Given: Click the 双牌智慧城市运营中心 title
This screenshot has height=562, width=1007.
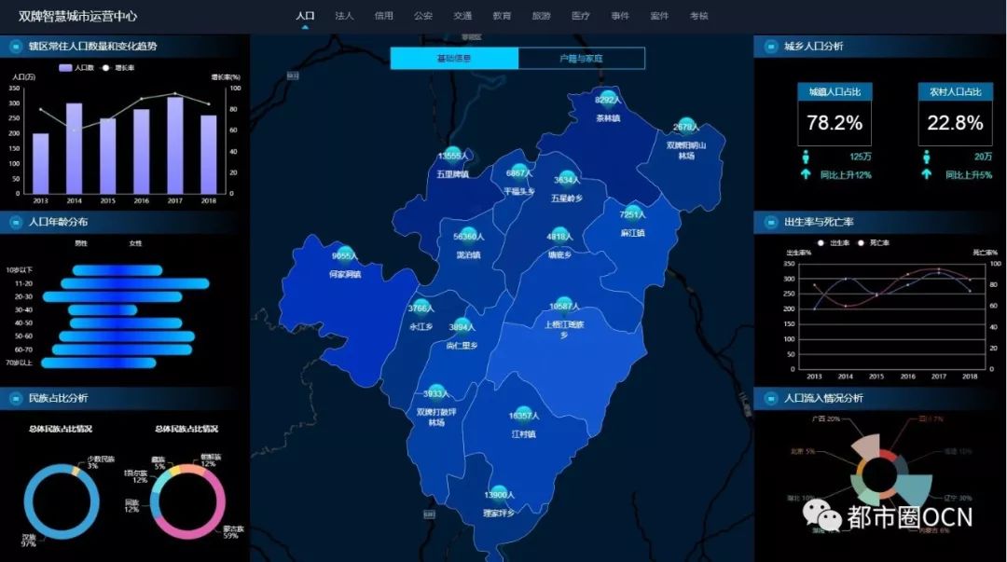Looking at the screenshot, I should point(77,17).
